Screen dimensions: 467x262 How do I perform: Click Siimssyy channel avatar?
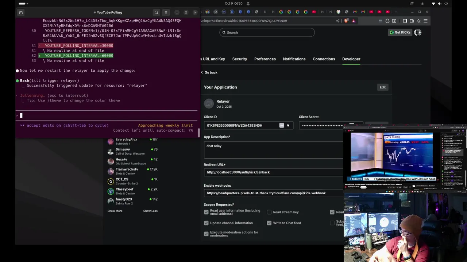[111, 151]
